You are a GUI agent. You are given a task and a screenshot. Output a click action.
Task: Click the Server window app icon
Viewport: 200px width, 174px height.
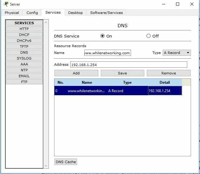click(6, 4)
